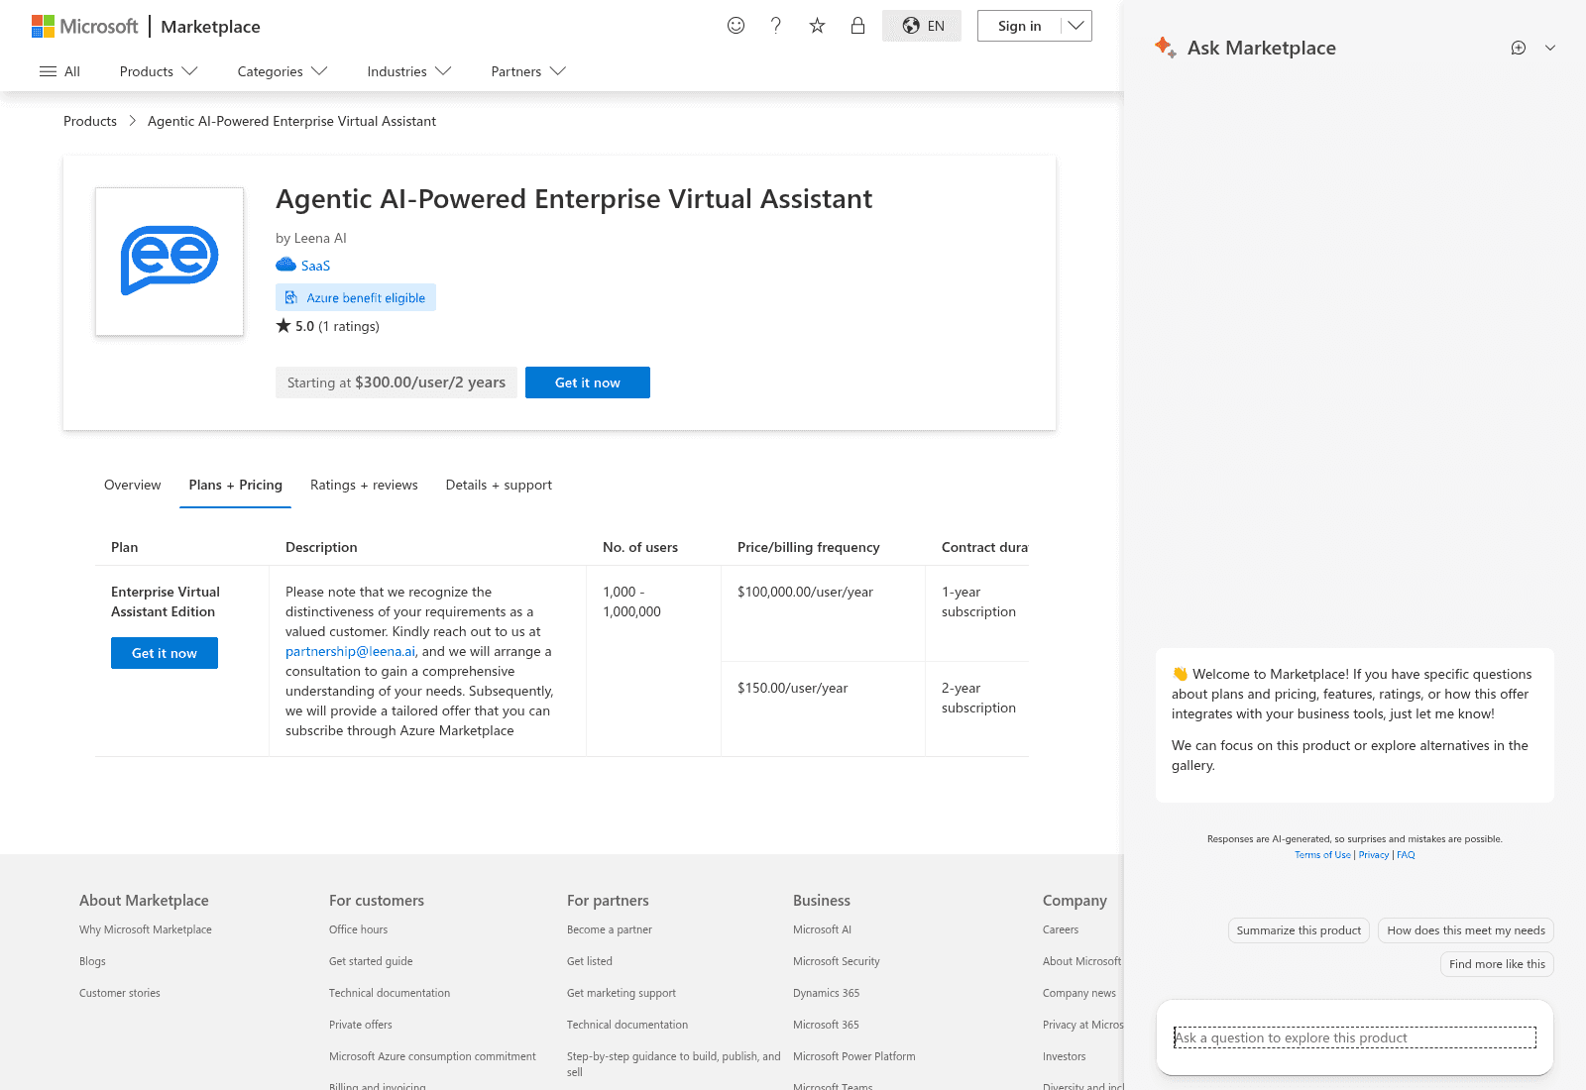Open Become a partner footer link
1586x1090 pixels.
click(610, 929)
